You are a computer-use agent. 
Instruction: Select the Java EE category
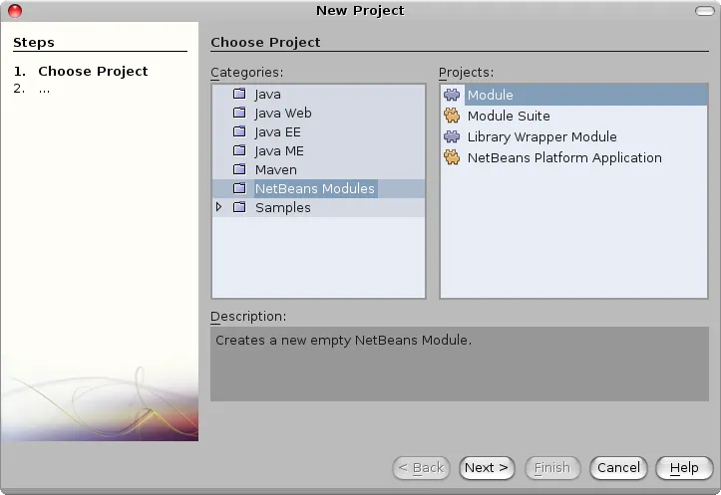(x=278, y=132)
